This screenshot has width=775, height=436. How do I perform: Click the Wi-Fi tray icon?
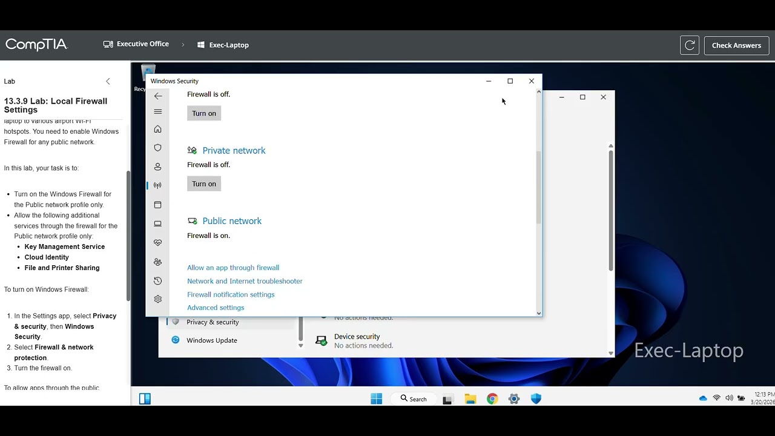[716, 398]
